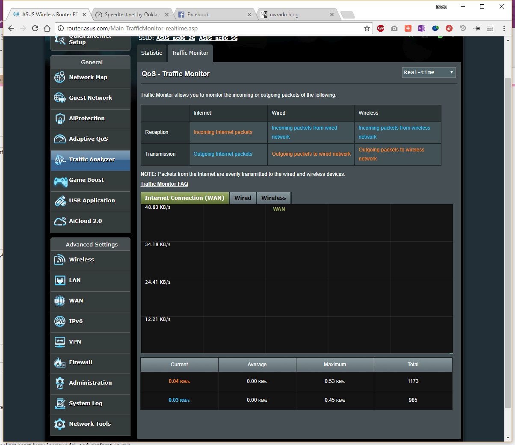Open a new browser tab

[347, 15]
